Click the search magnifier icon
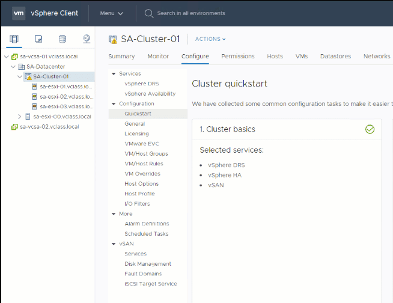This screenshot has height=303, width=393. click(x=148, y=13)
